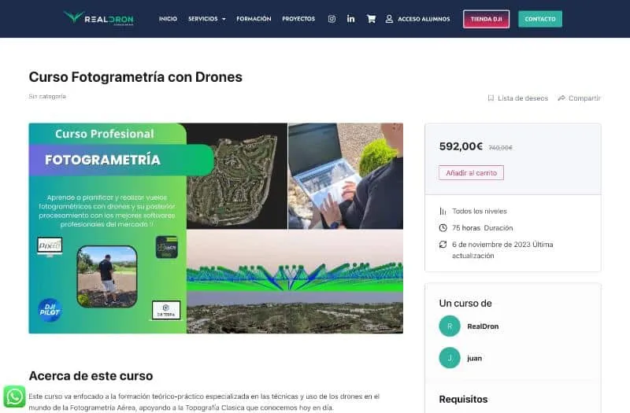Viewport: 630px width, 413px height.
Task: Click juan's avatar circle
Action: tap(450, 358)
